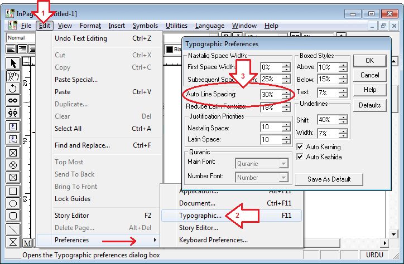Click the Auto Line Spacing value field
This screenshot has height=264, width=404.
271,95
